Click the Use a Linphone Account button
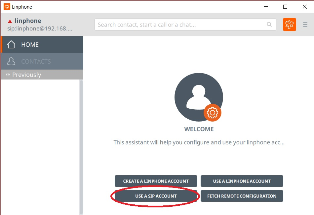Viewport: 314px width, 215px height. (242, 181)
